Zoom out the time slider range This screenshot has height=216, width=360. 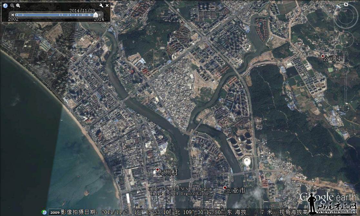coord(12,5)
